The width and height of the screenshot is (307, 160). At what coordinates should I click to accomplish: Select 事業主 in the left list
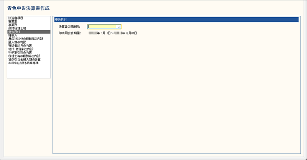pos(13,21)
